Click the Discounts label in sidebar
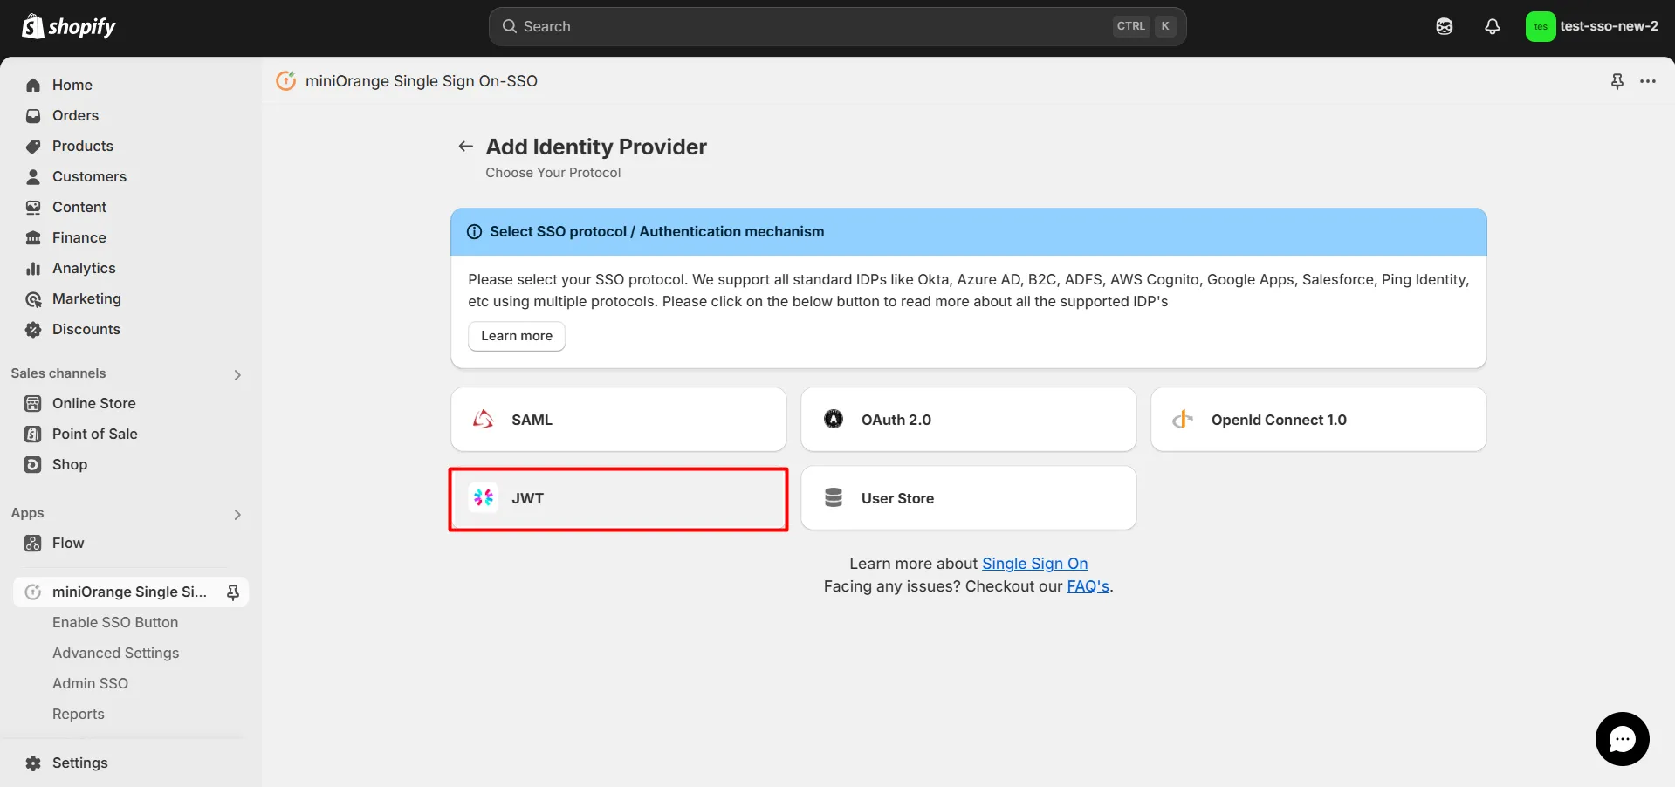 click(x=86, y=329)
